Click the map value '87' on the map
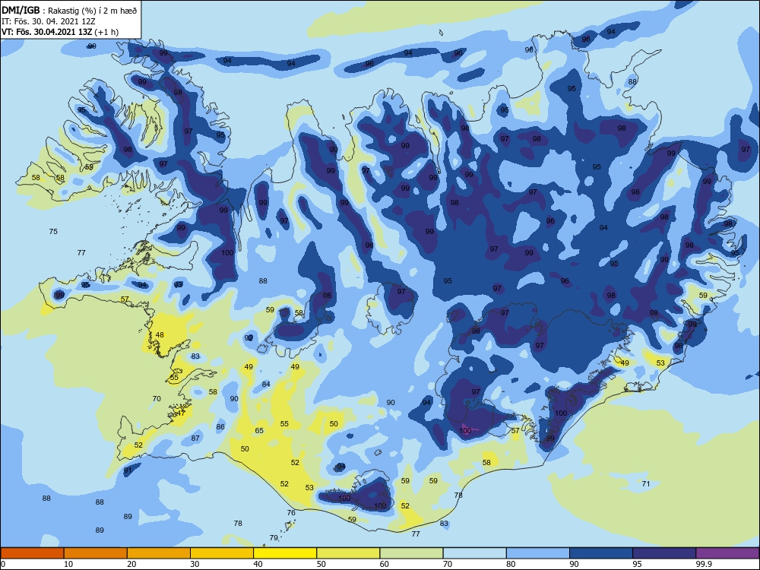Viewport: 760px width, 570px height. tap(195, 438)
